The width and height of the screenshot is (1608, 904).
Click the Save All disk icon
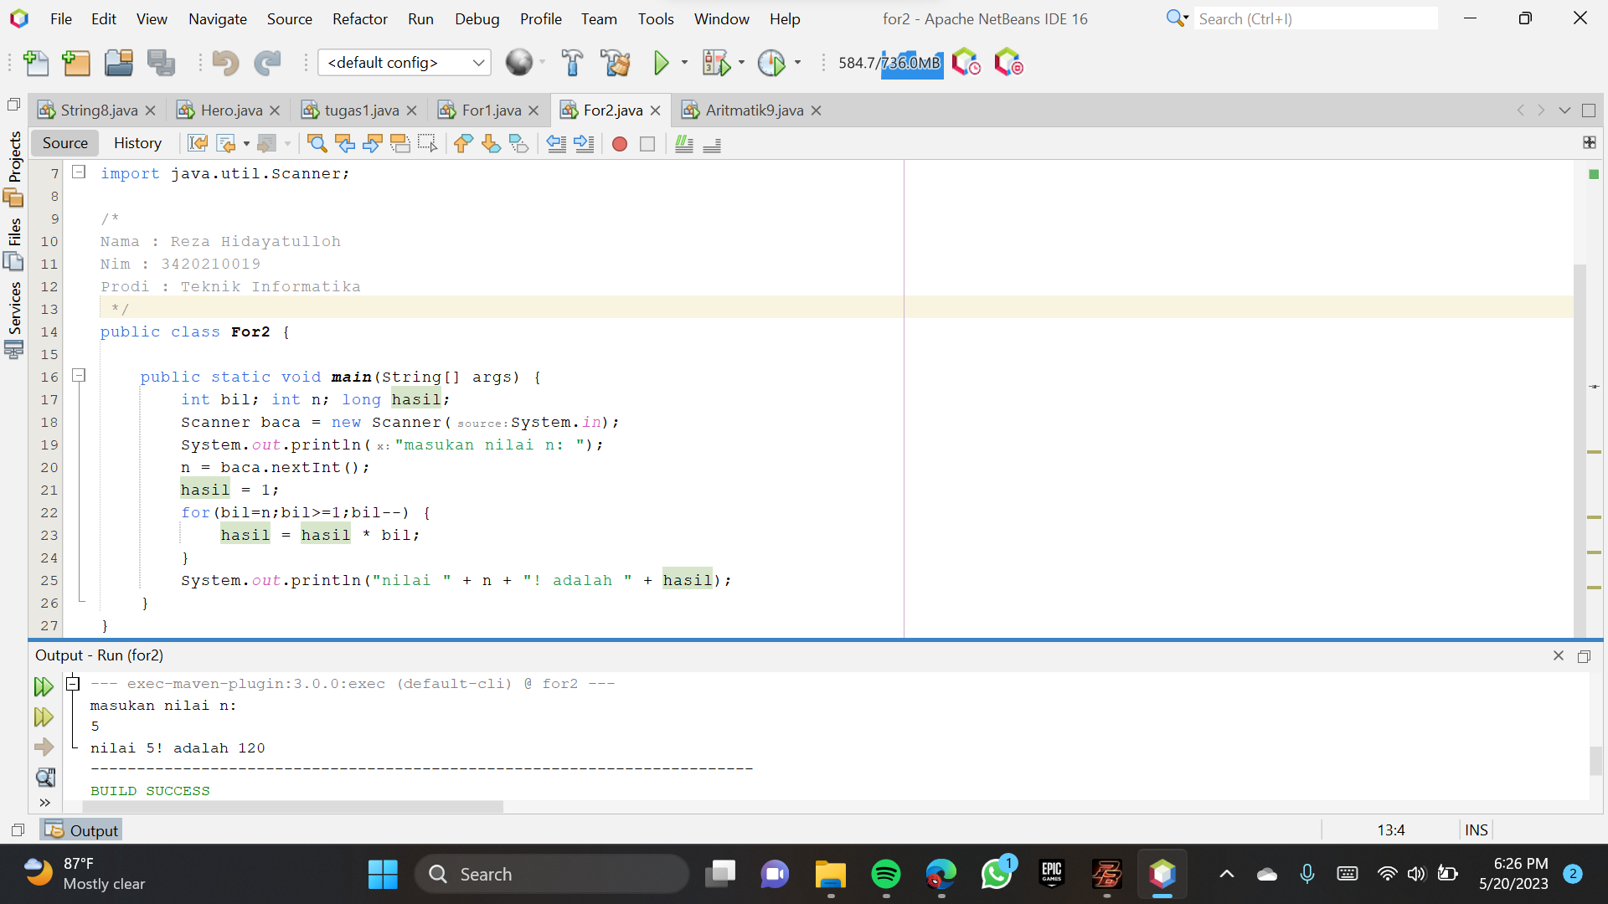click(161, 63)
